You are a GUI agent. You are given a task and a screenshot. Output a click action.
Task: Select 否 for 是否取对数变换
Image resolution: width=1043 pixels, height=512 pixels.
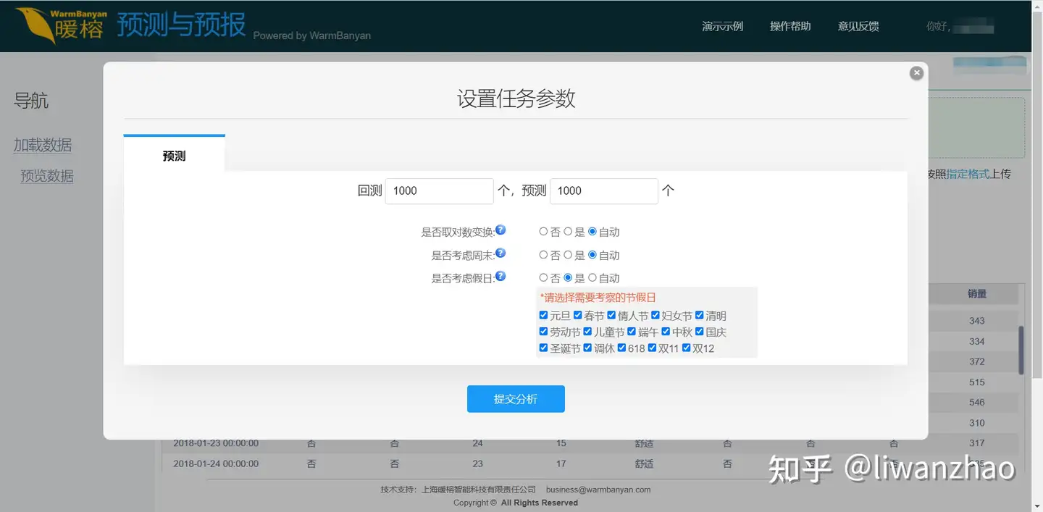click(x=543, y=232)
